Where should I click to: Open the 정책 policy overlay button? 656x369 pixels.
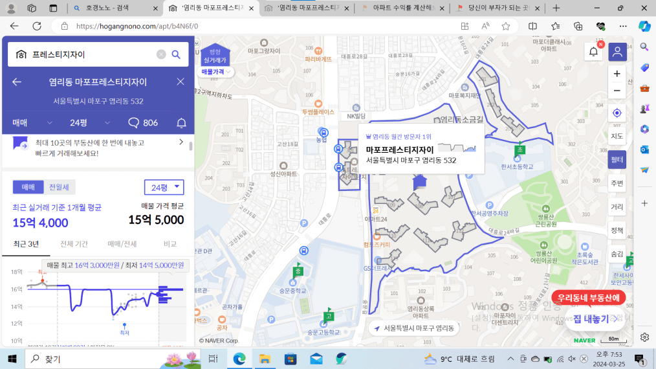(x=617, y=230)
